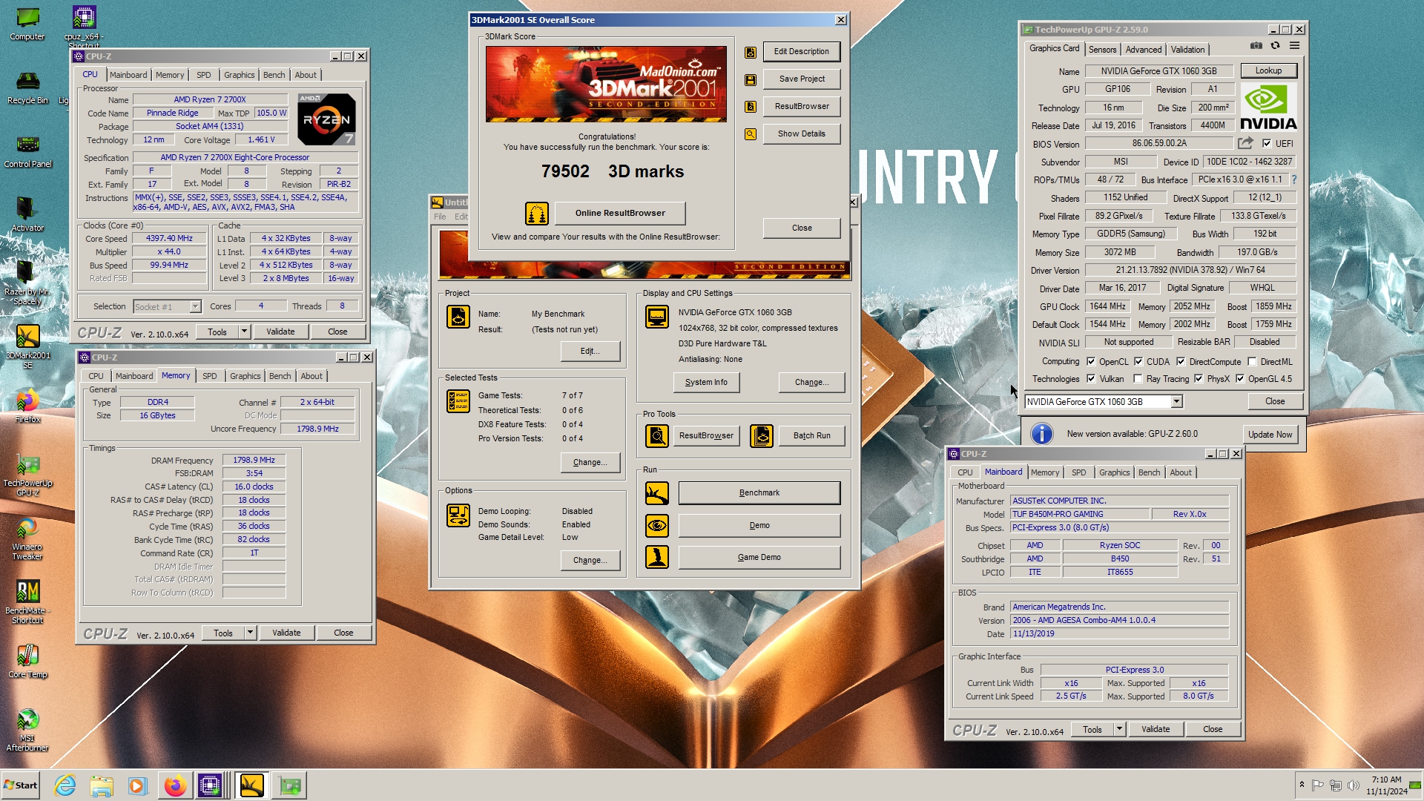1424x801 pixels.
Task: Click the Core Speed value field
Action: click(169, 239)
